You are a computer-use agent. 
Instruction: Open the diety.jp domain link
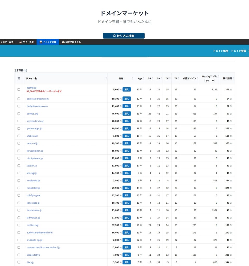30,262
